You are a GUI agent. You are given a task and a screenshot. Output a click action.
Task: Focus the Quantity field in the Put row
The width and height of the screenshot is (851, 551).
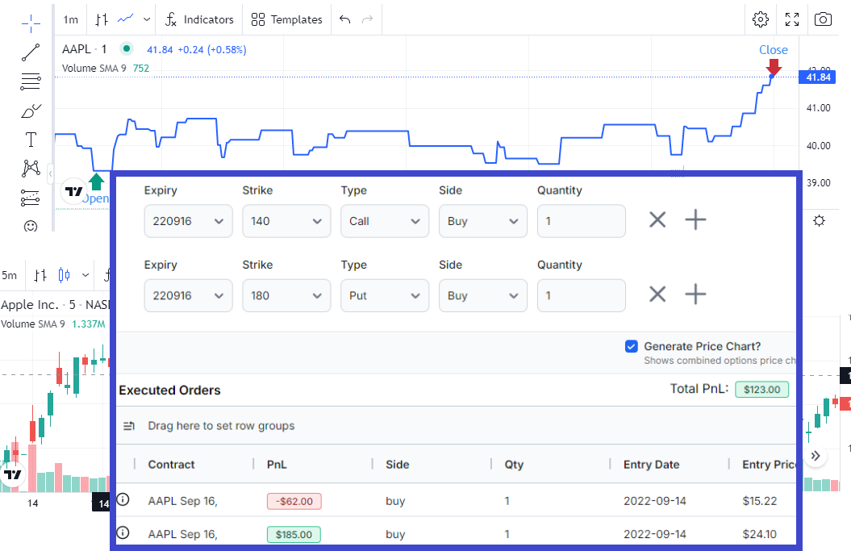click(582, 295)
